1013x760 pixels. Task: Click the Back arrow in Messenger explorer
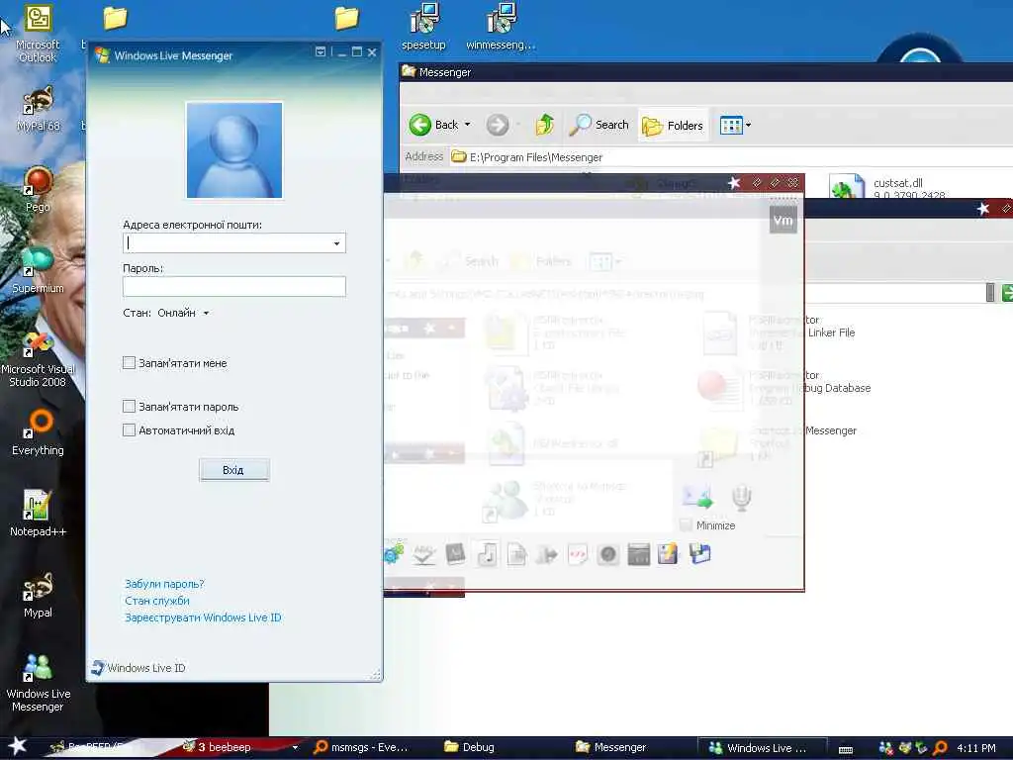(x=419, y=125)
